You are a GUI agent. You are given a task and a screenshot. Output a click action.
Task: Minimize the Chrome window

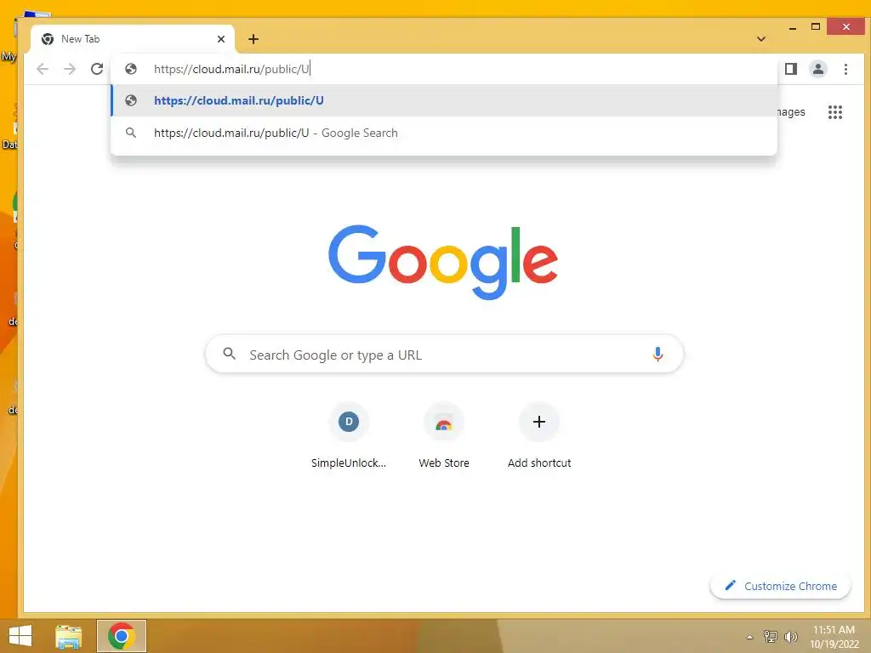[x=793, y=27]
